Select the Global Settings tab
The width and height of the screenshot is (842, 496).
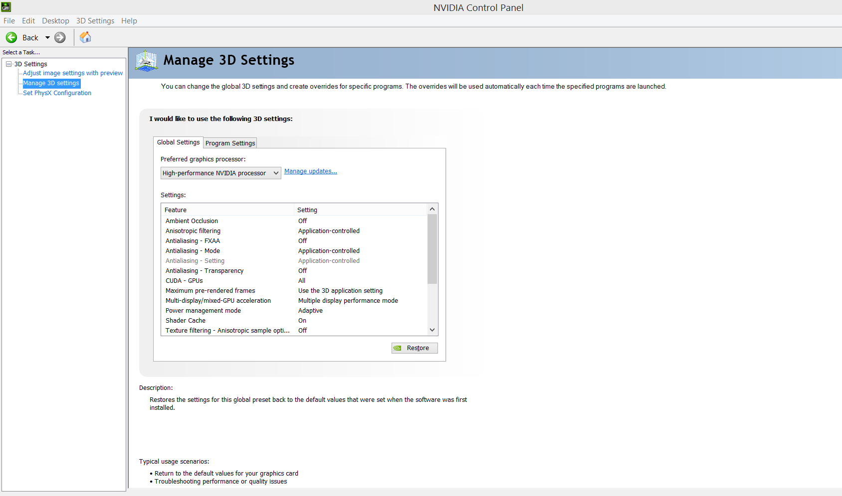(178, 142)
